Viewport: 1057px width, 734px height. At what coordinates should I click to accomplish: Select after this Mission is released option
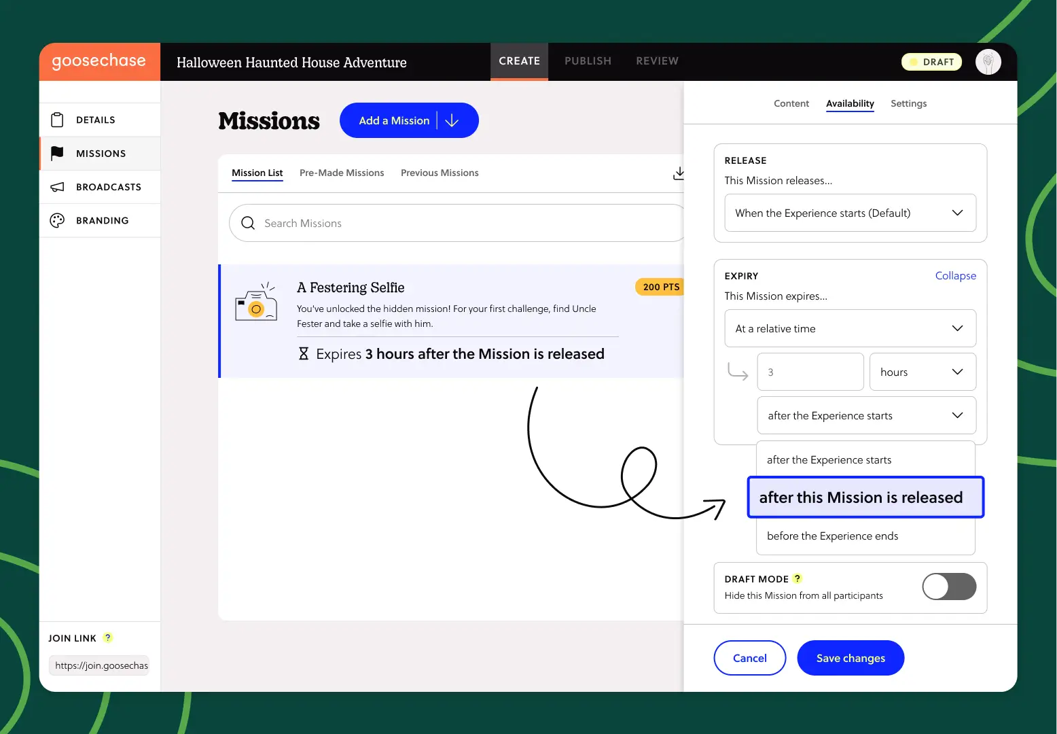(865, 497)
